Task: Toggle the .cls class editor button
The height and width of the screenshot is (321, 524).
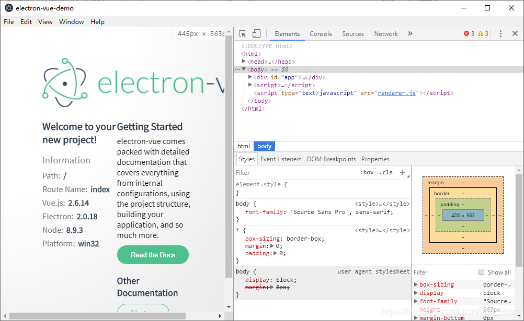Action: (386, 172)
